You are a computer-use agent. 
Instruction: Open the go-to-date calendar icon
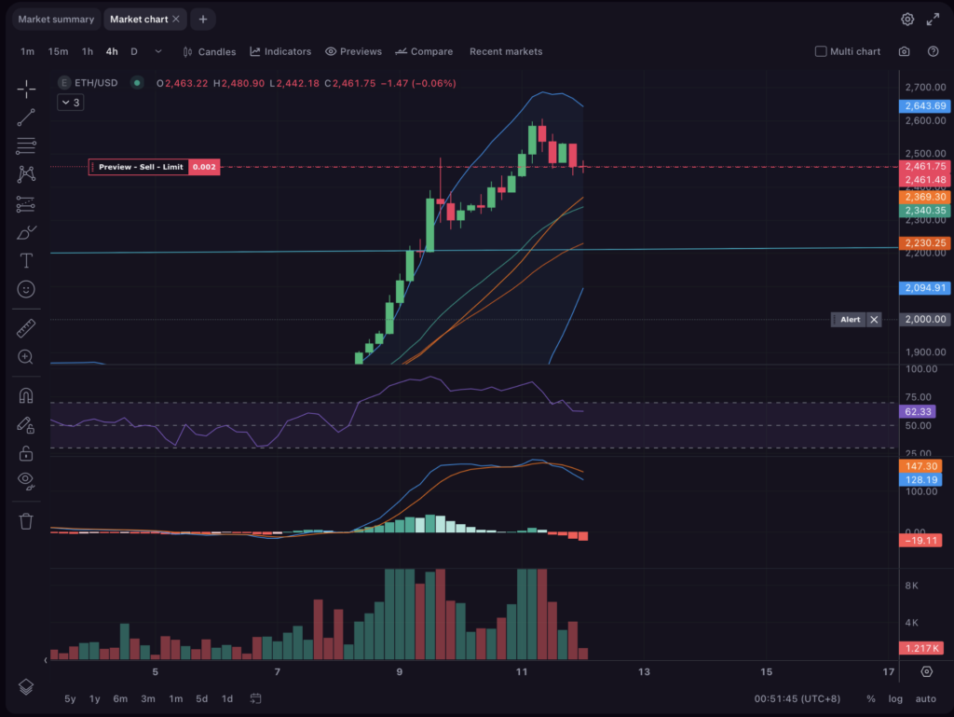click(x=255, y=698)
